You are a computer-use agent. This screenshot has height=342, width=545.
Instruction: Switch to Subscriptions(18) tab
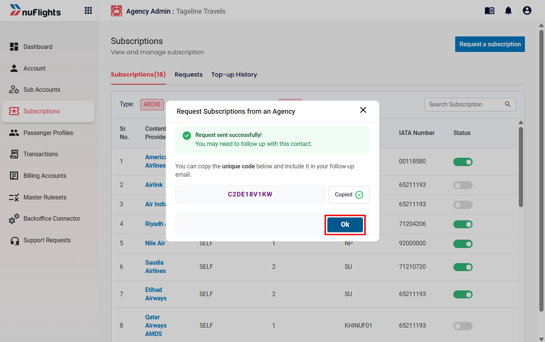pos(138,74)
